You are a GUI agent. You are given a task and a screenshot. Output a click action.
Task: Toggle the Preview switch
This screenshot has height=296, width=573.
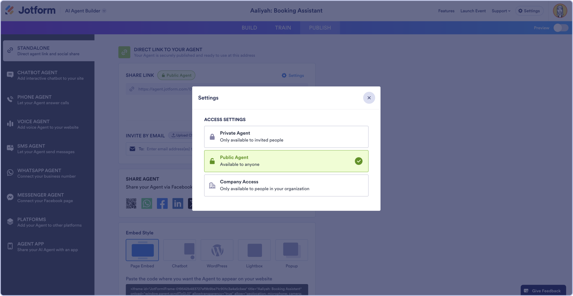pyautogui.click(x=561, y=28)
